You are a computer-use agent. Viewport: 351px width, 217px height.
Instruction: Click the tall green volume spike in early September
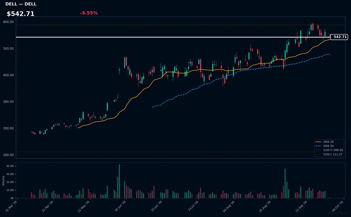285,183
